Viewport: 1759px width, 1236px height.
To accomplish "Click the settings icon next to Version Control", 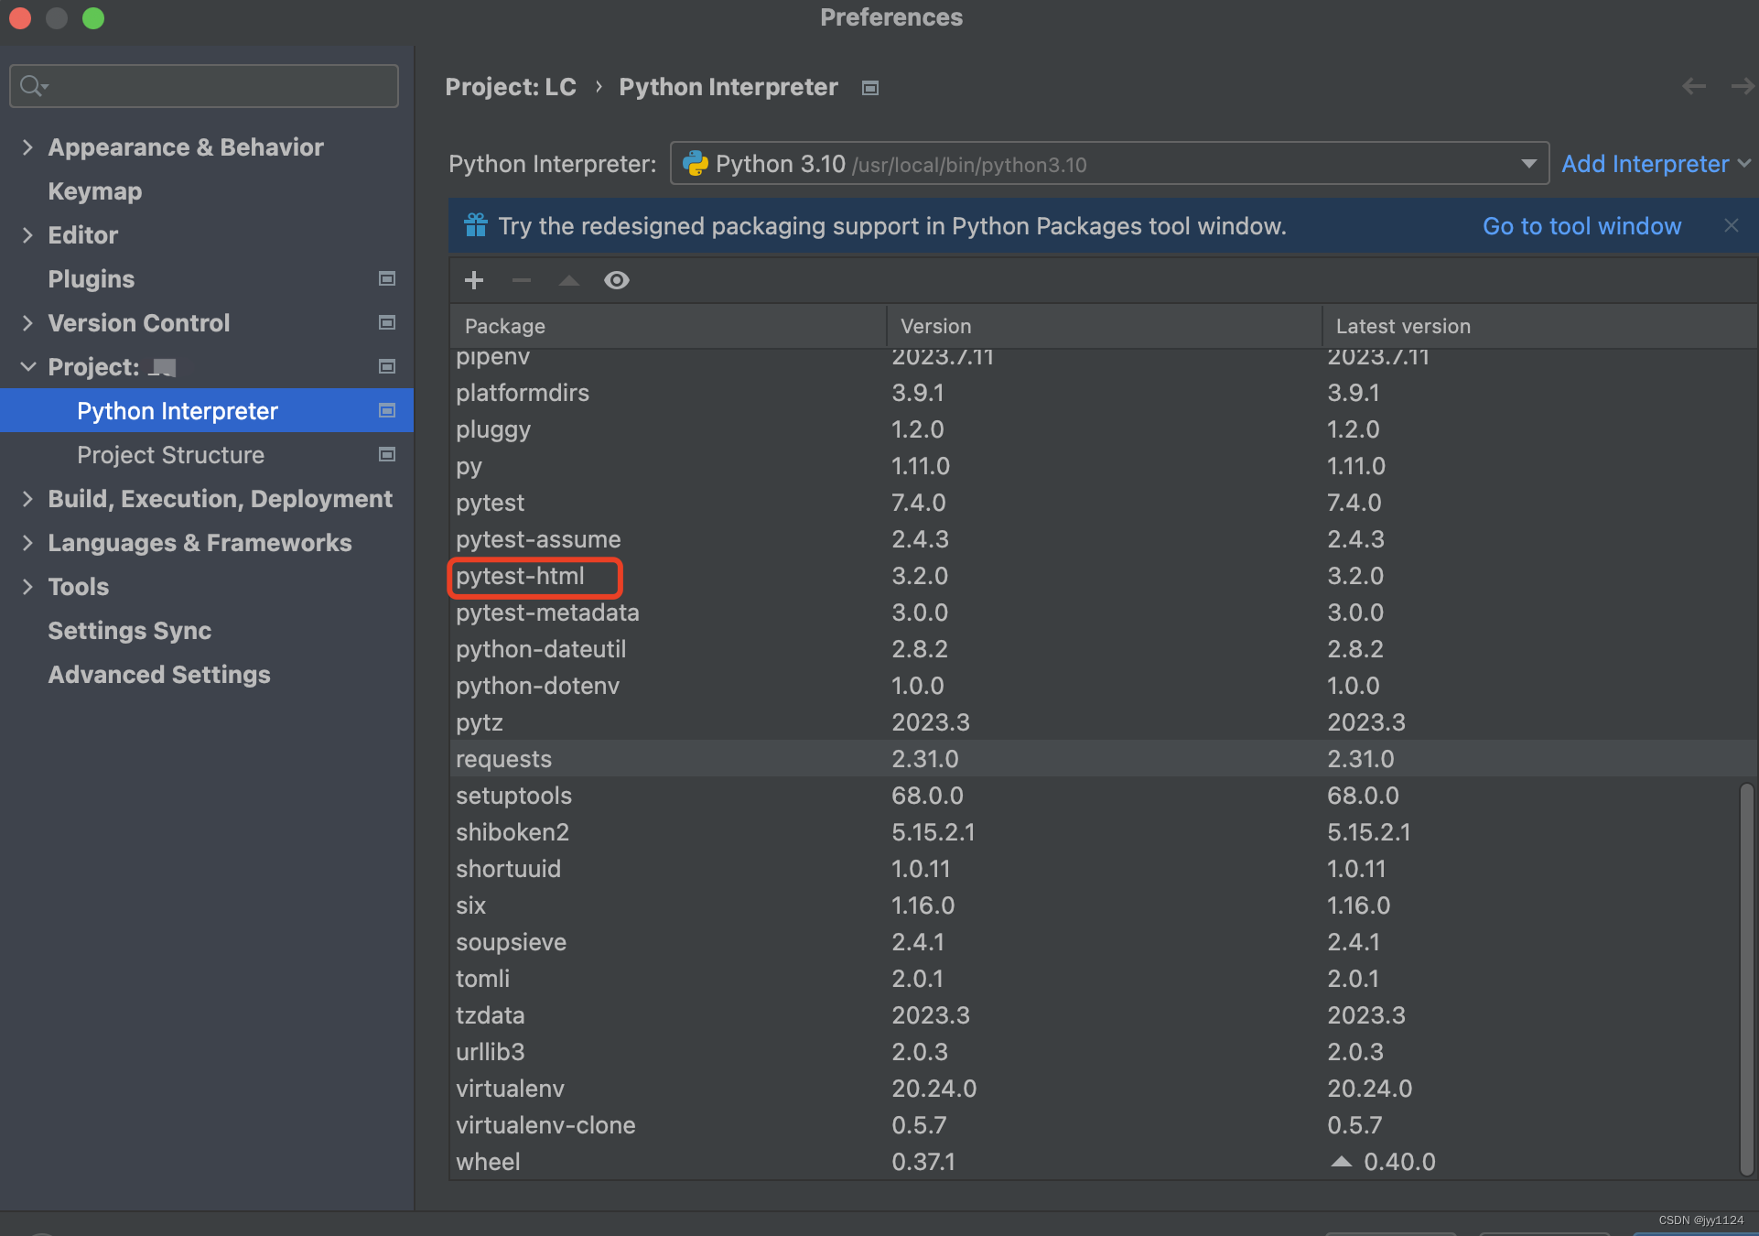I will point(387,322).
